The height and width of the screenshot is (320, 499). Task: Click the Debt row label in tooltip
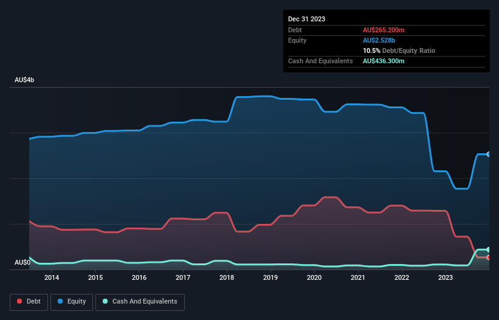pos(295,30)
